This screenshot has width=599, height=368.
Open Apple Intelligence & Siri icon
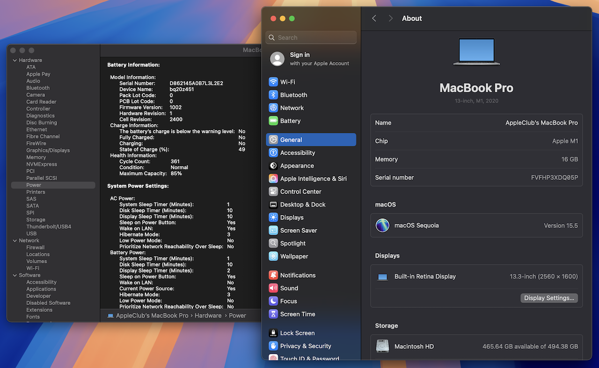tap(273, 179)
